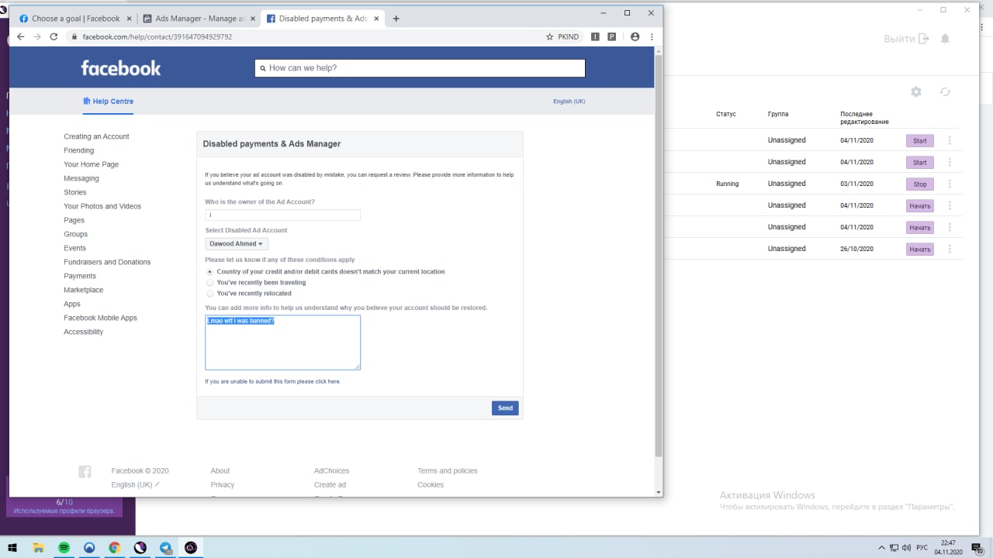Open 'Your Photos and Videos' help topic
This screenshot has height=558, width=993.
[x=102, y=206]
